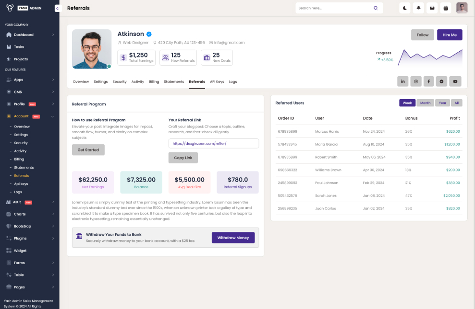Expand the Bootstrap sidebar menu
475x309 pixels.
(x=30, y=226)
